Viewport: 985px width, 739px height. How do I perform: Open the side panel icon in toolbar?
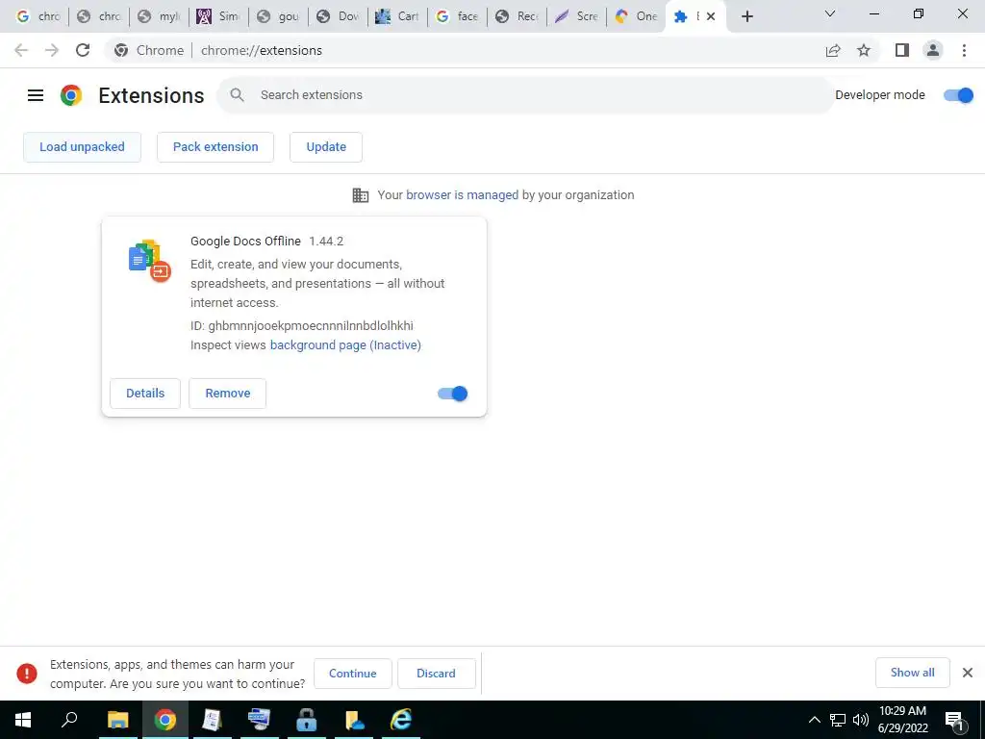(x=902, y=50)
